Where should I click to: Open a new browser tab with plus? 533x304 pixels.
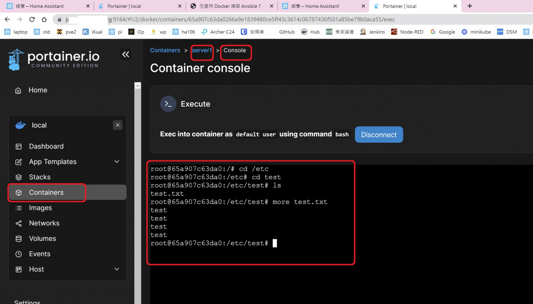470,6
